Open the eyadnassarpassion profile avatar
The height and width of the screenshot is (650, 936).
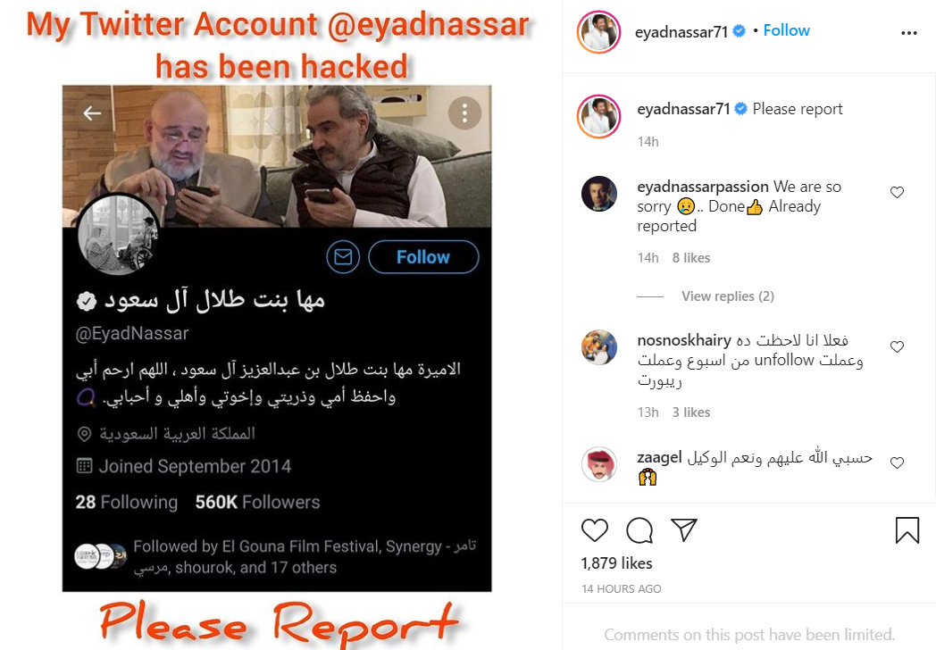[598, 194]
